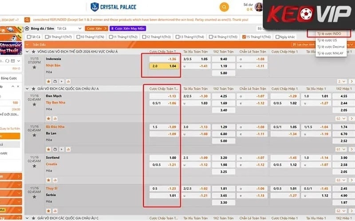Click orange star icon below Indonesia match
The image size is (355, 221).
point(48,81)
